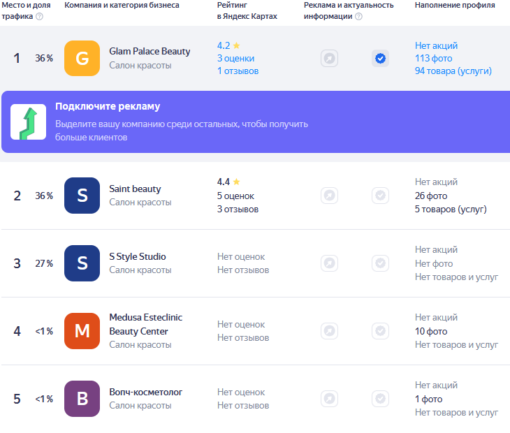
Task: Open the '1 отзывов' link
Action: click(x=238, y=71)
